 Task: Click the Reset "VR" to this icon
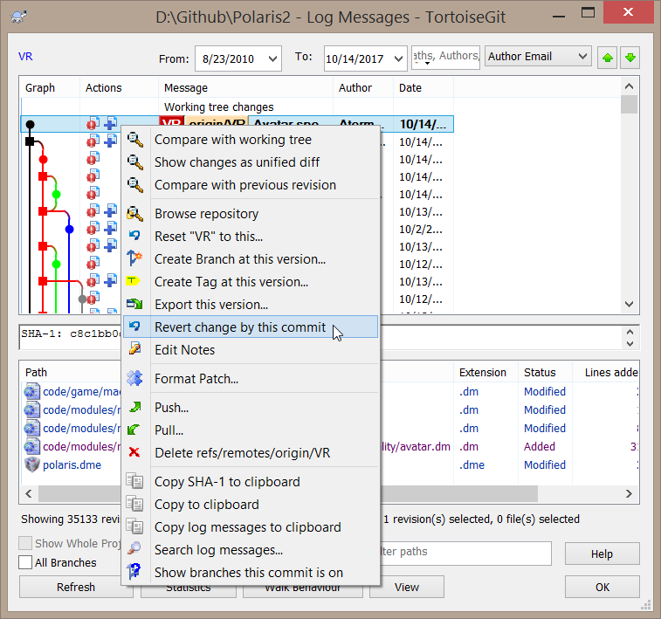click(134, 236)
